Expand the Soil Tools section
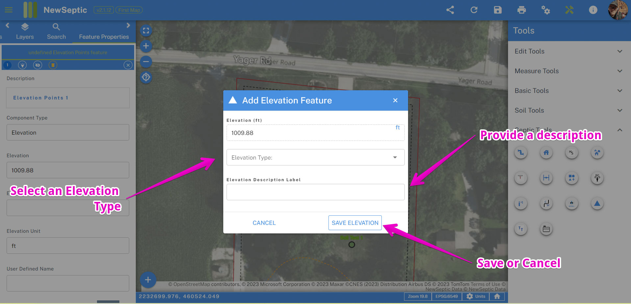Screen dimensions: 631x304 pos(569,110)
